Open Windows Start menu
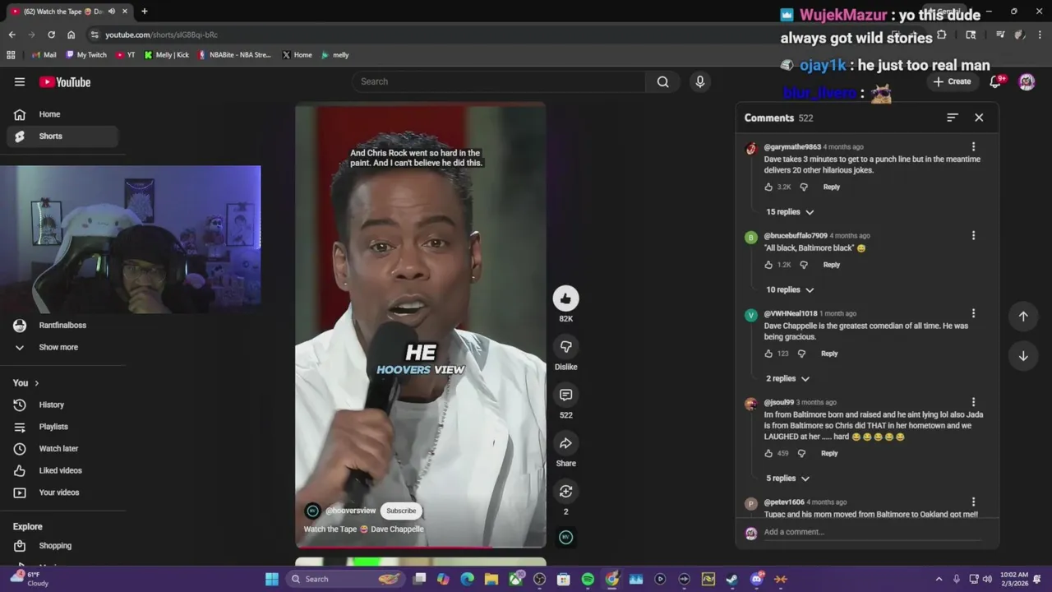Screen dimensions: 1052x592 (272, 579)
